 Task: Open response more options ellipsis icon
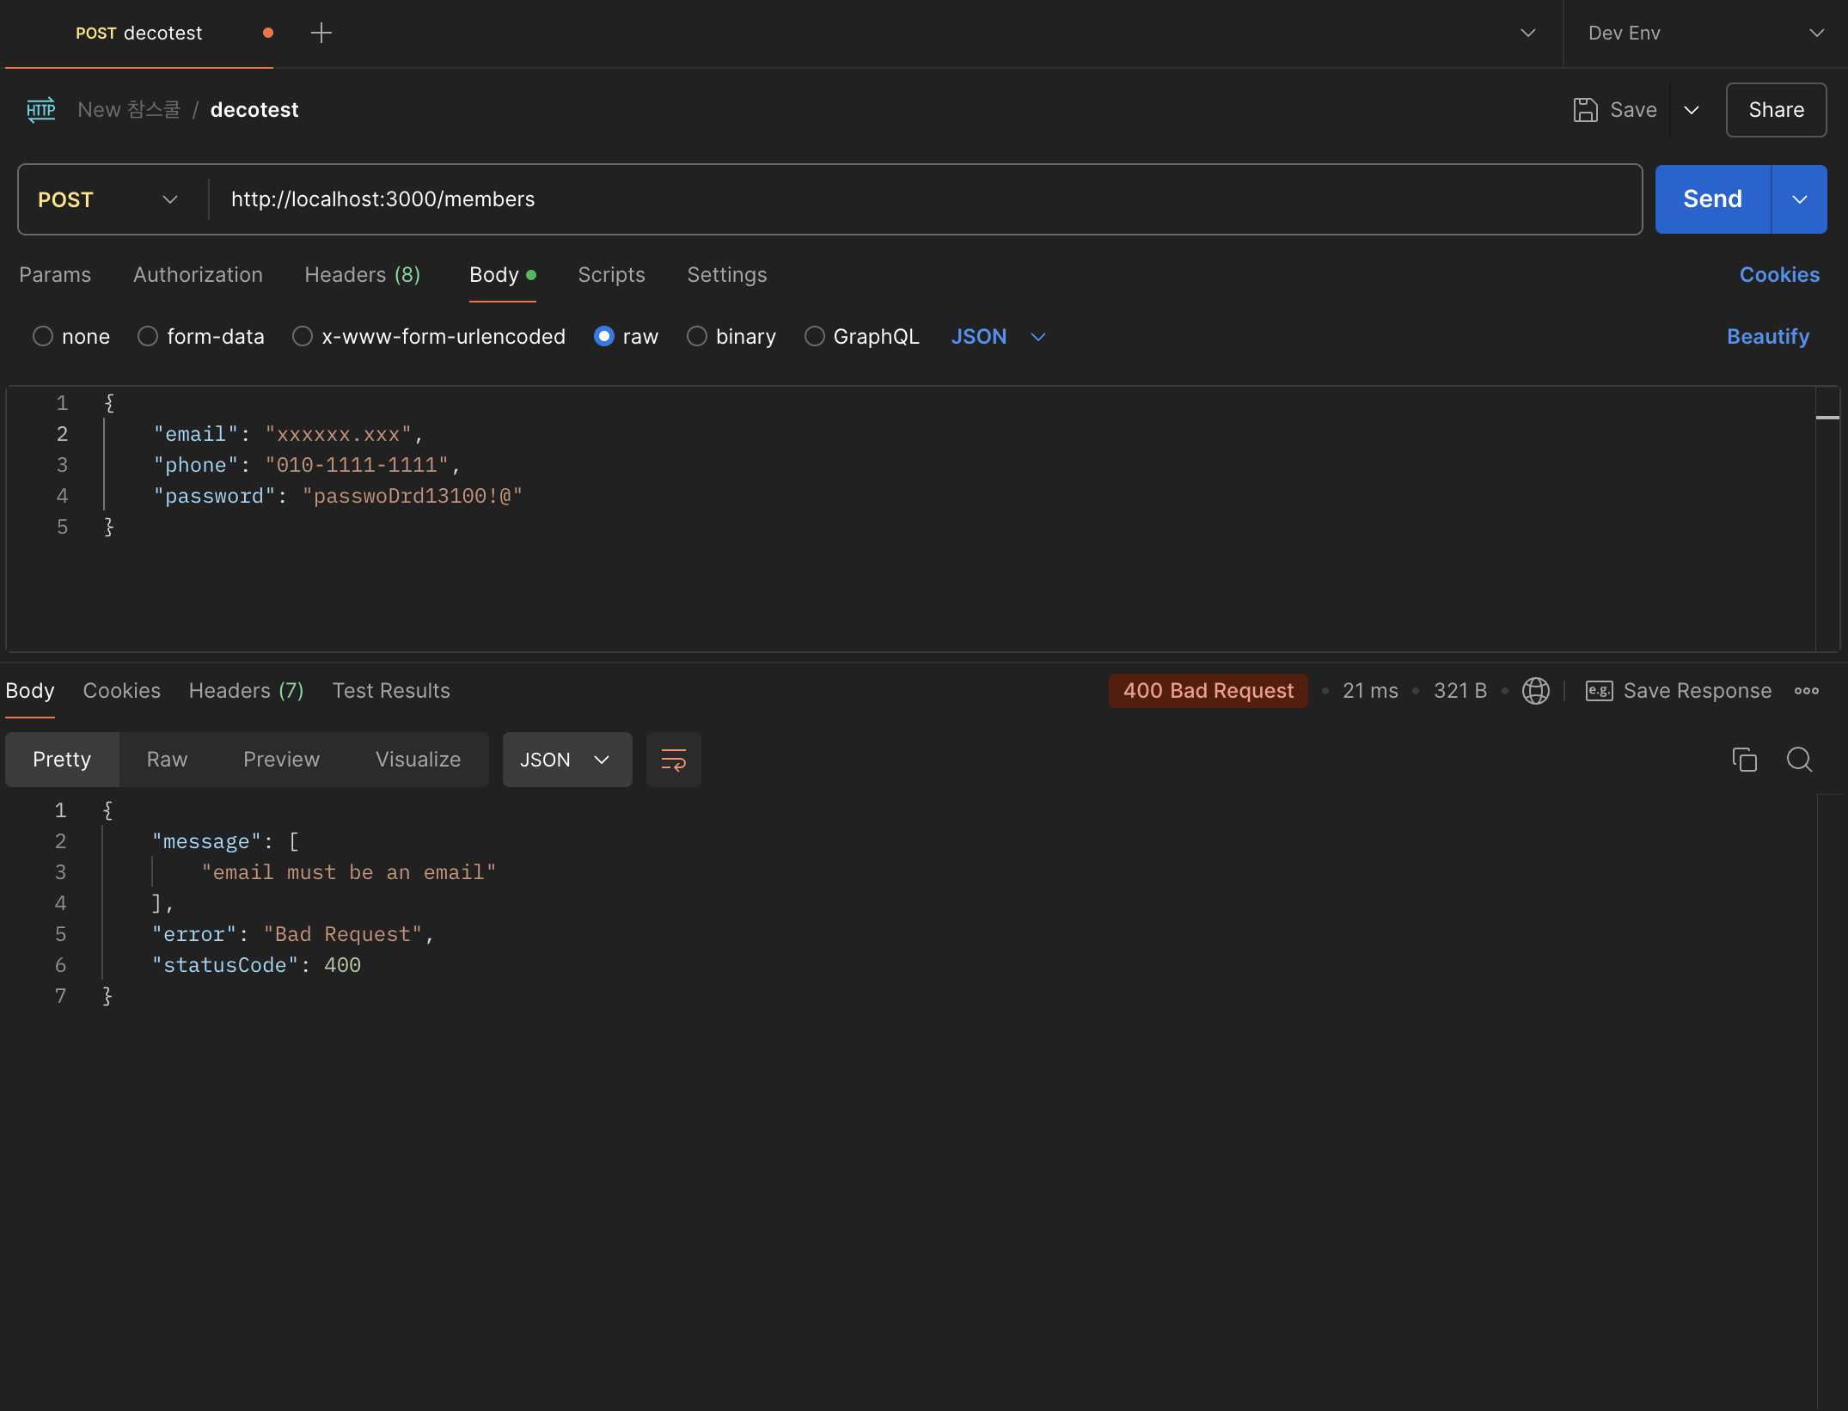point(1806,691)
